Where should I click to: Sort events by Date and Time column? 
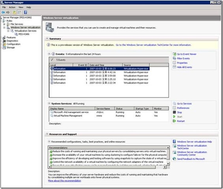105,65
